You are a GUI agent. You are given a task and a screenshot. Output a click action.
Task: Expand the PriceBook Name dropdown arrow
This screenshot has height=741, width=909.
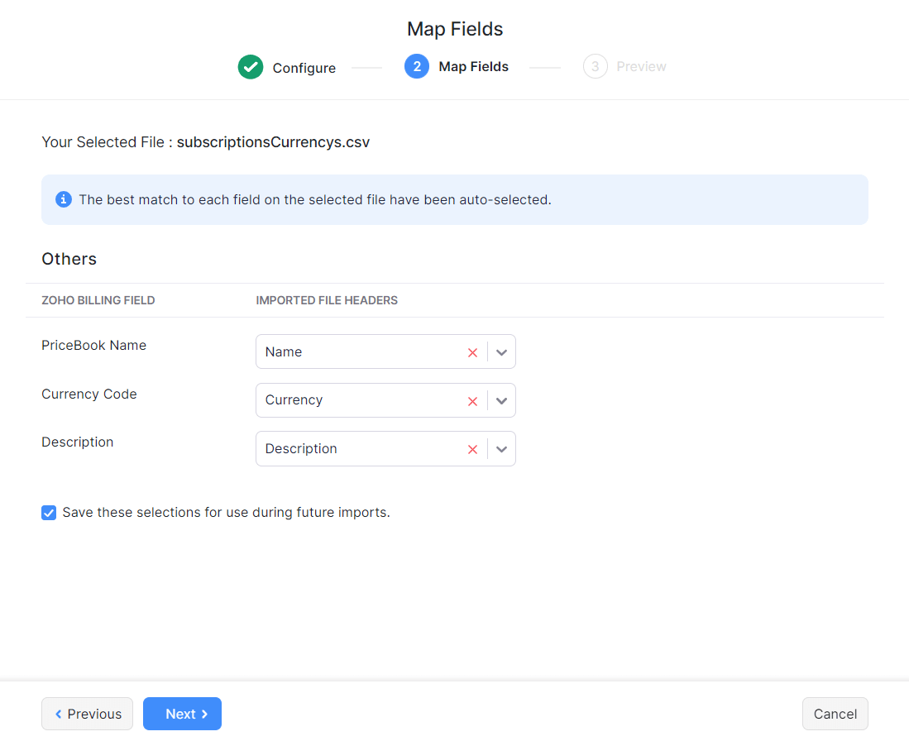[501, 352]
